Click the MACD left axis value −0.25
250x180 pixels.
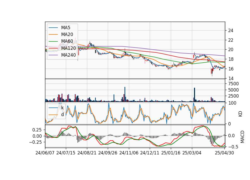point(36,142)
